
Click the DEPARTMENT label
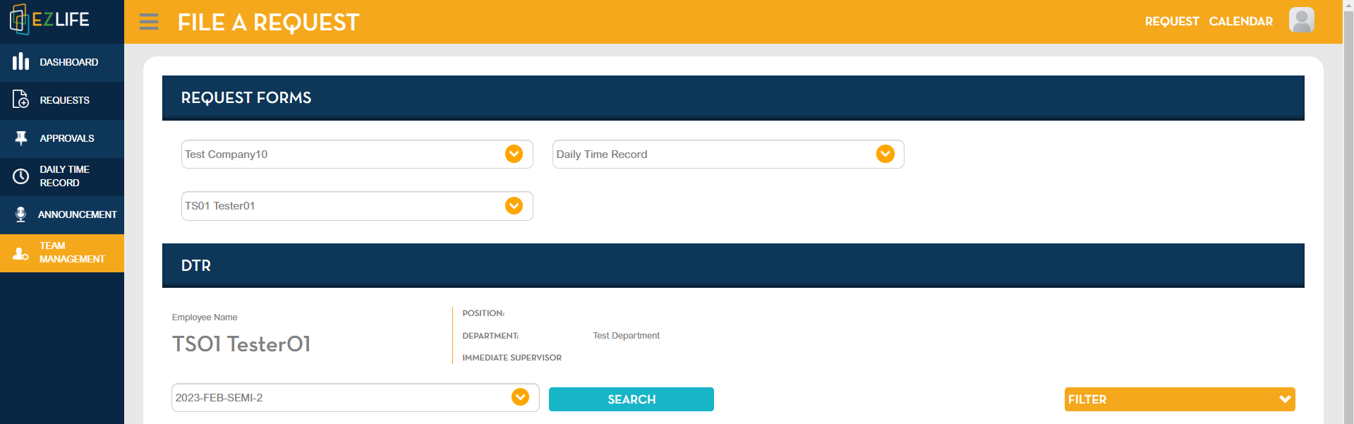pyautogui.click(x=490, y=336)
